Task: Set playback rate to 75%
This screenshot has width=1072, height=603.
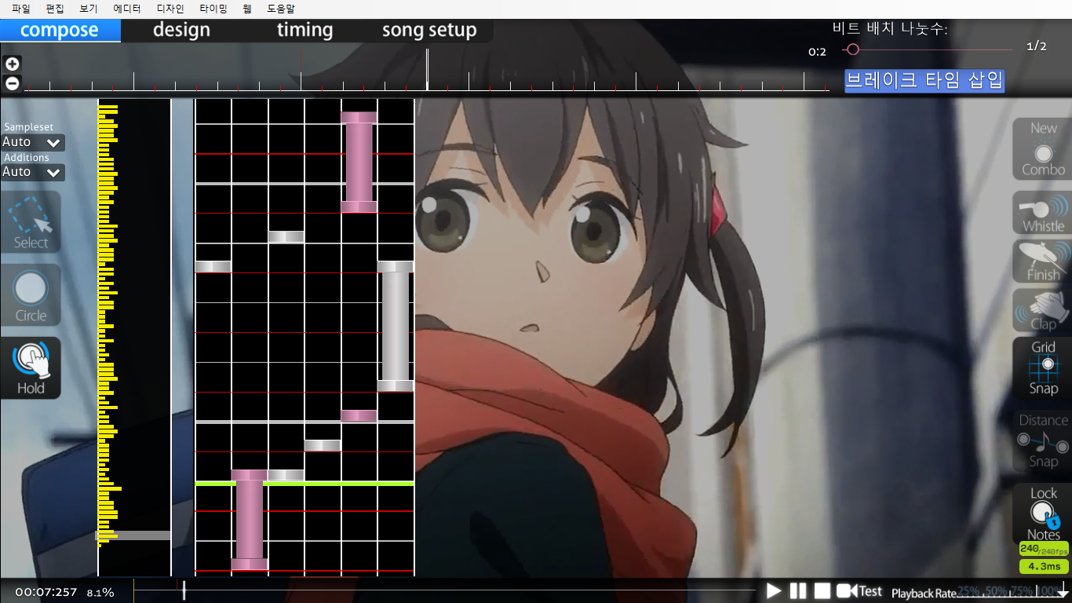Action: 1023,591
